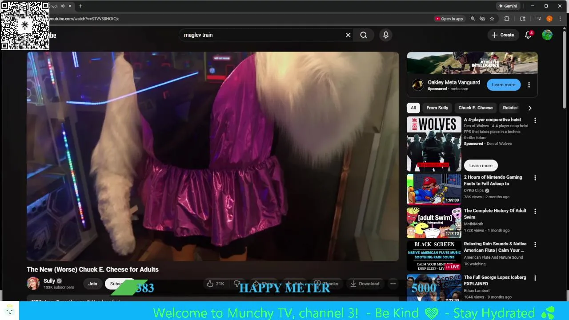Viewport: 569px width, 320px height.
Task: Clear the search box with the X
Action: 348,35
